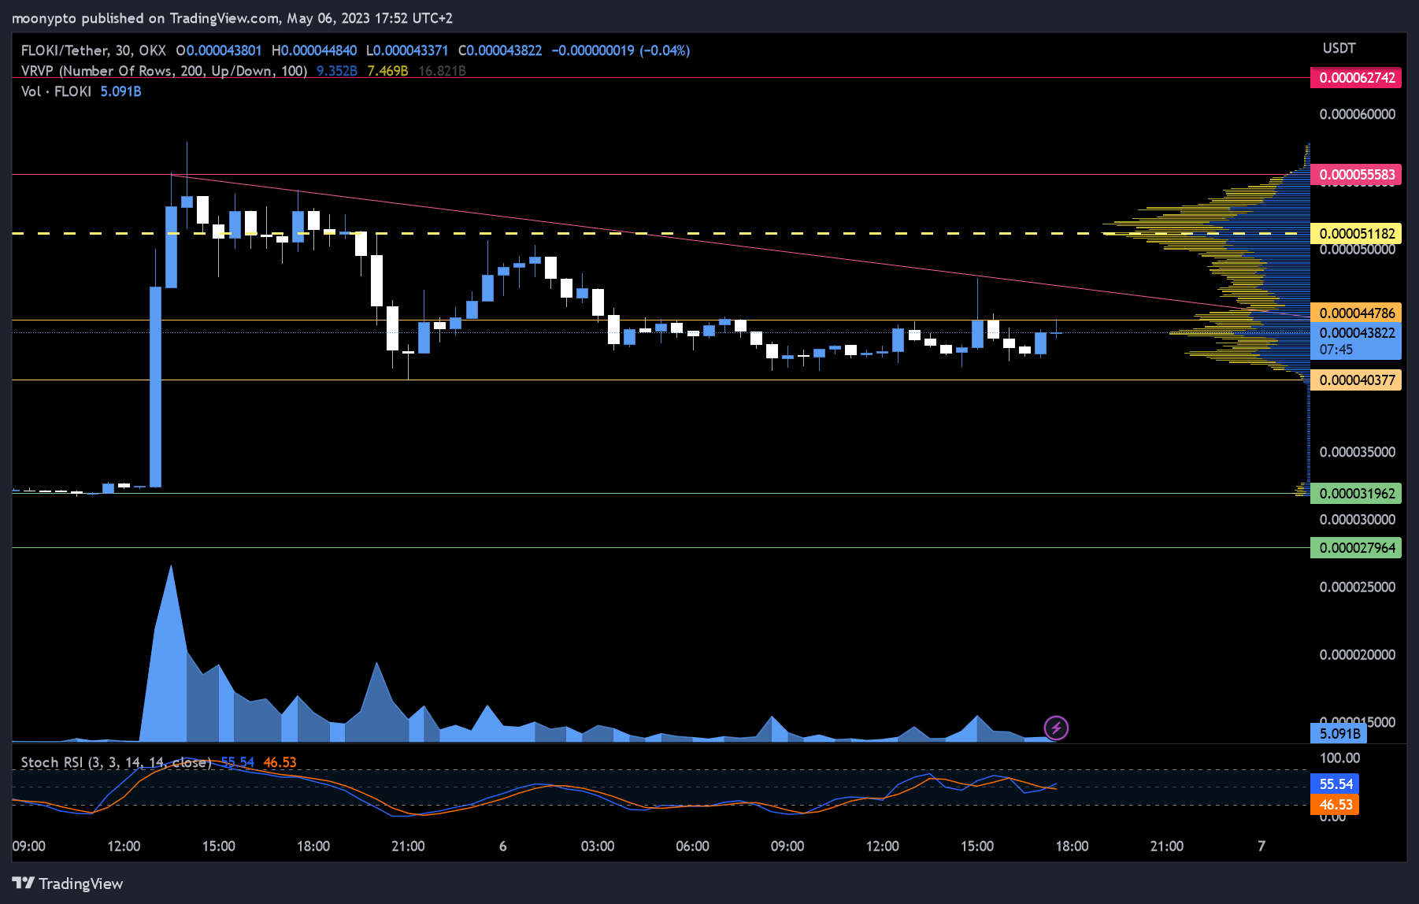Click the 0.000035000 price axis label
The width and height of the screenshot is (1419, 904).
pos(1357,452)
